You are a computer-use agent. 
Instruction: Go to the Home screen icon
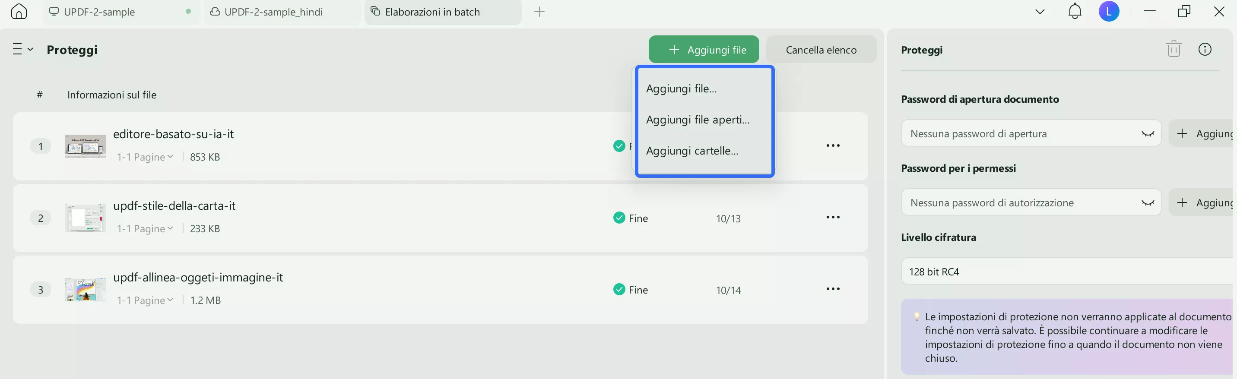coord(19,12)
